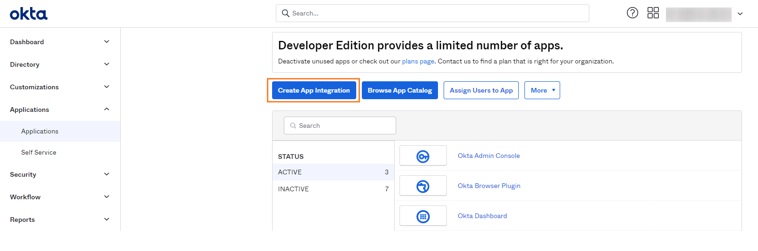The image size is (758, 251).
Task: Open the apps grid icon
Action: click(x=653, y=13)
